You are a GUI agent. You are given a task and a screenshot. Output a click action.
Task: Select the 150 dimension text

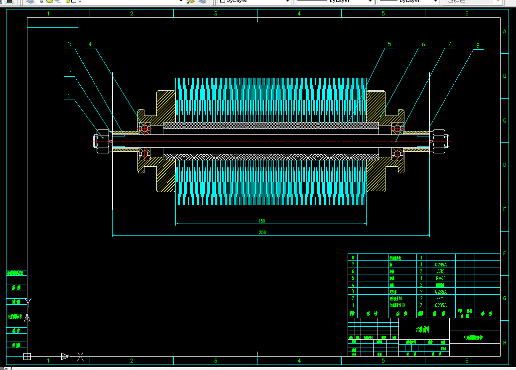[x=262, y=221]
